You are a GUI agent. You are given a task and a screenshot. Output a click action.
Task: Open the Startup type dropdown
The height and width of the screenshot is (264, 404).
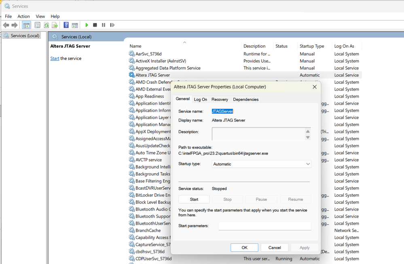(261, 164)
